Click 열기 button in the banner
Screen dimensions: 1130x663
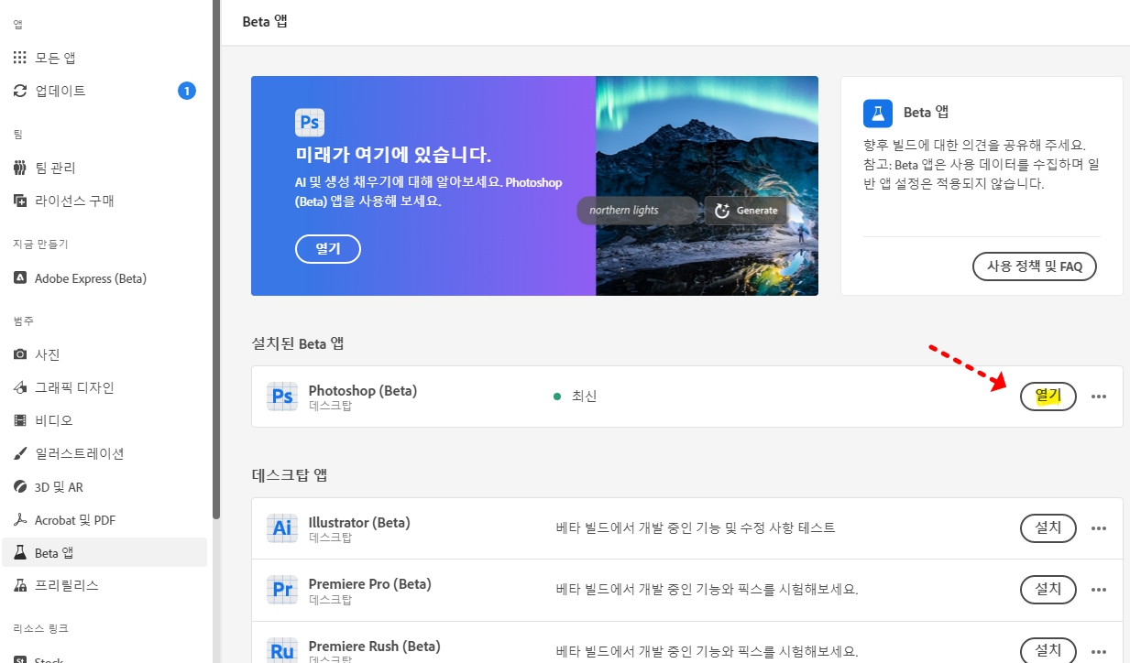[328, 249]
